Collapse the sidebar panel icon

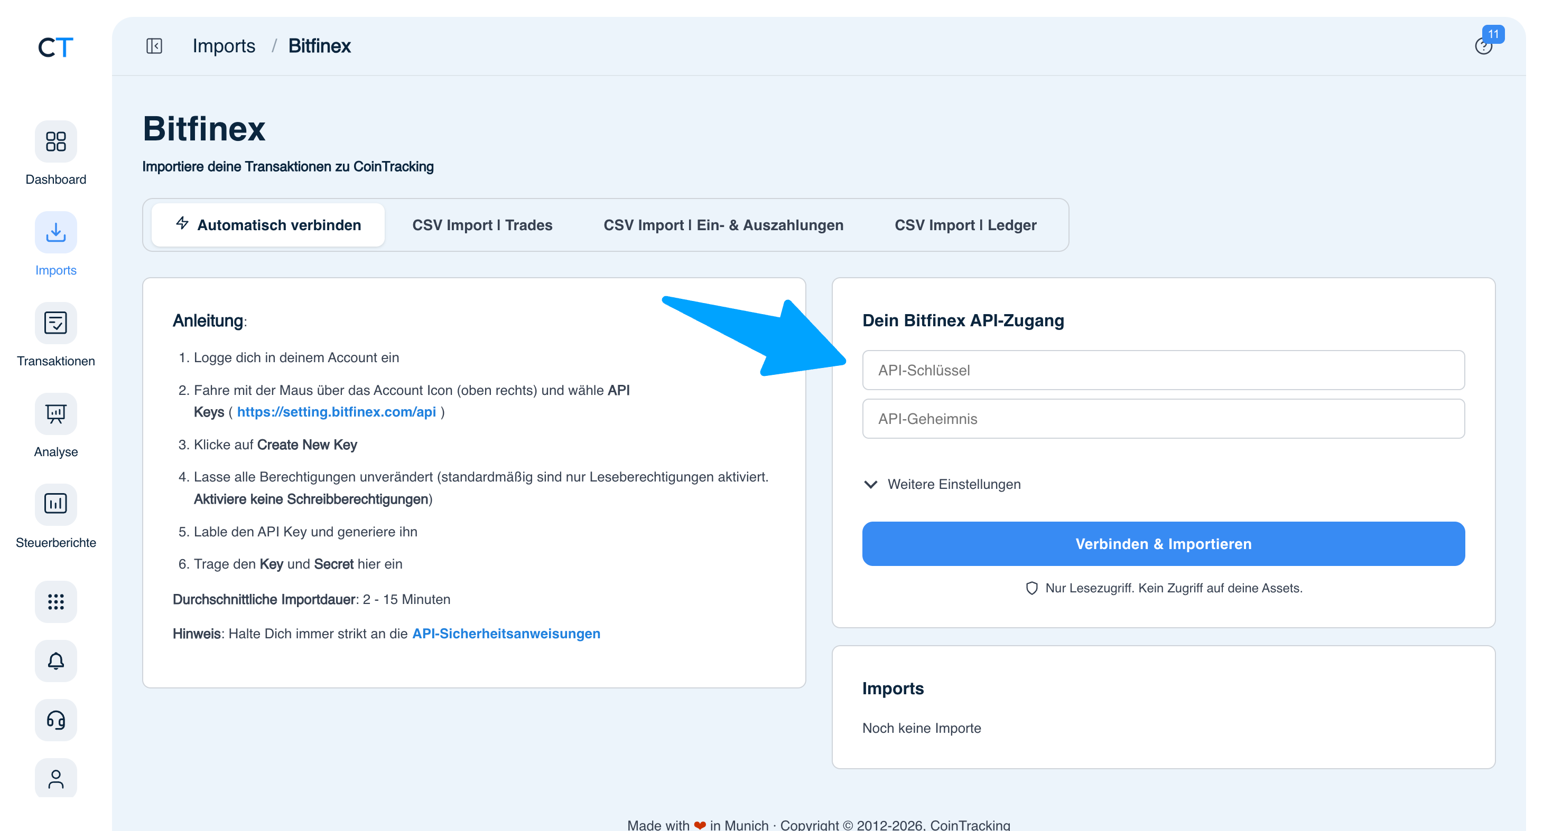tap(154, 46)
